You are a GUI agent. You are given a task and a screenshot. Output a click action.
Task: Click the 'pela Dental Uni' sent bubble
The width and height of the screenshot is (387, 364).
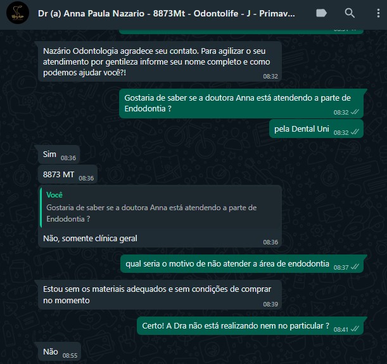pos(316,129)
